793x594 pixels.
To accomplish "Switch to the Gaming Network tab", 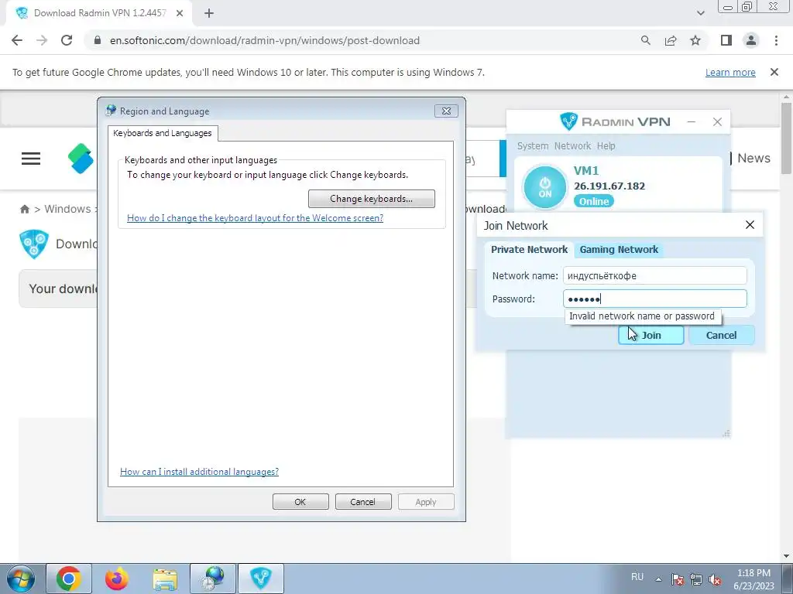I will (x=619, y=250).
